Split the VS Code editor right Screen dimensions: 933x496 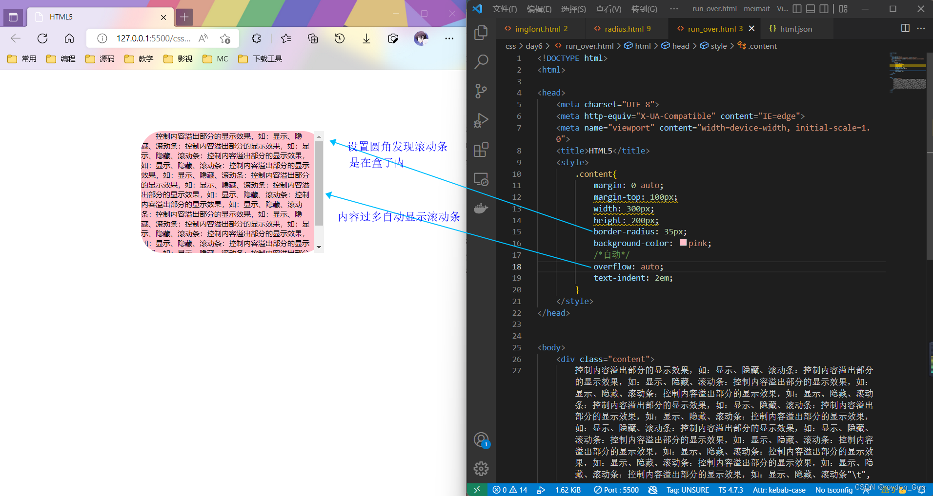(x=905, y=28)
